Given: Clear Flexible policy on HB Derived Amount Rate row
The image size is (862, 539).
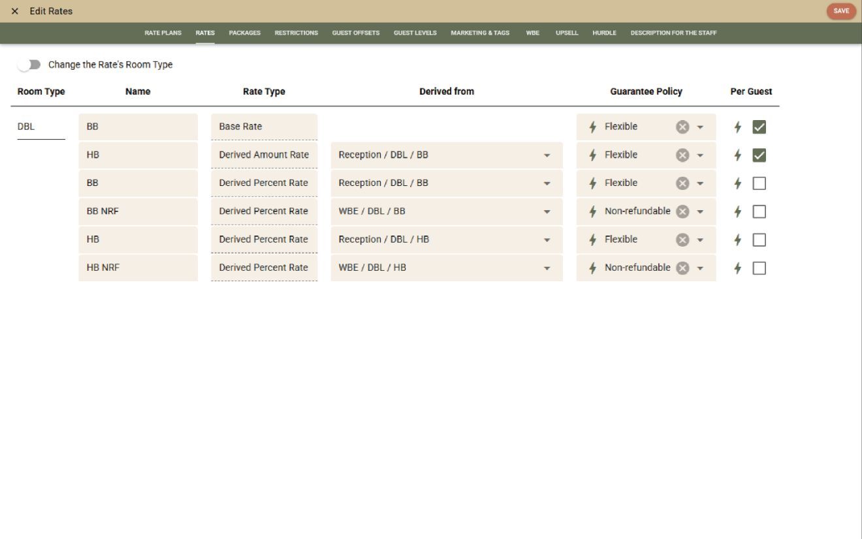Looking at the screenshot, I should point(682,155).
